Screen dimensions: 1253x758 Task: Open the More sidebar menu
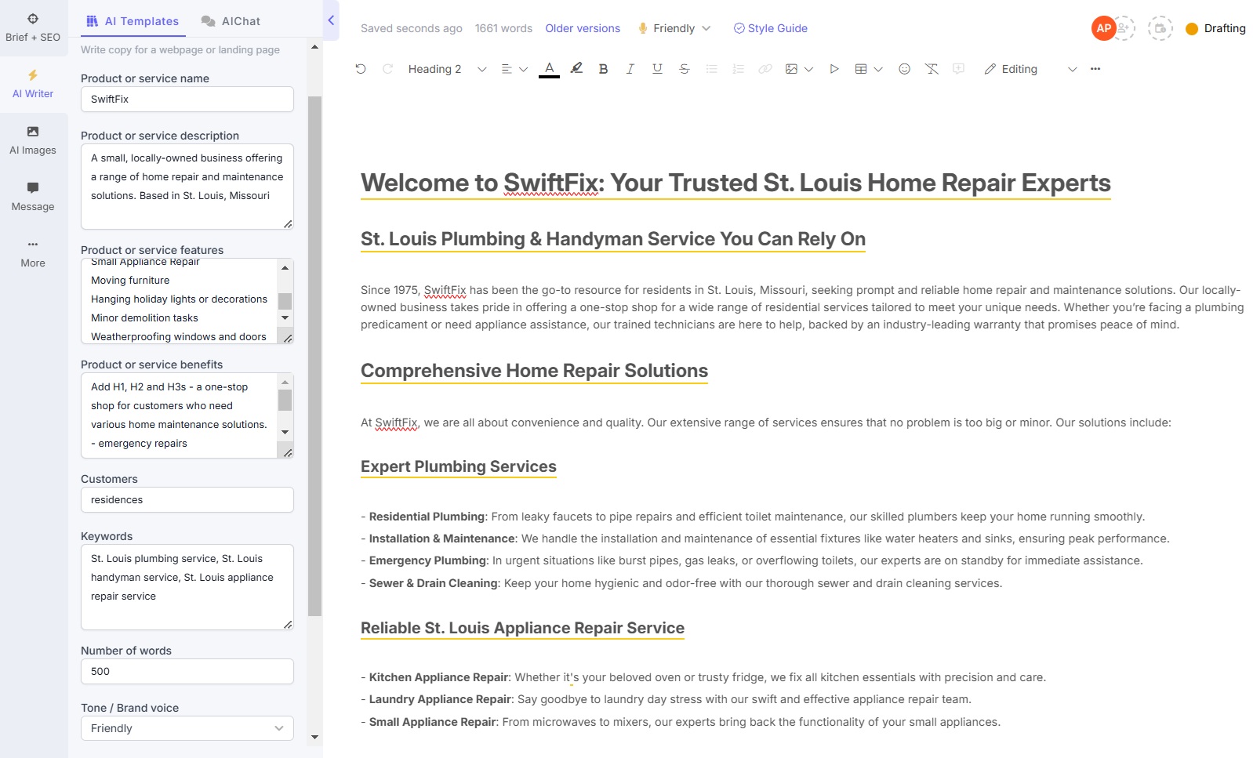click(x=33, y=253)
